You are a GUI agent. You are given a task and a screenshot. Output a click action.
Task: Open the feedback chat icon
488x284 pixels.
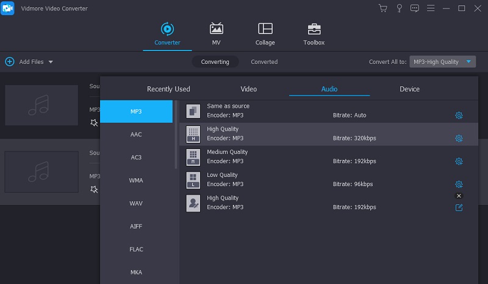tap(415, 9)
